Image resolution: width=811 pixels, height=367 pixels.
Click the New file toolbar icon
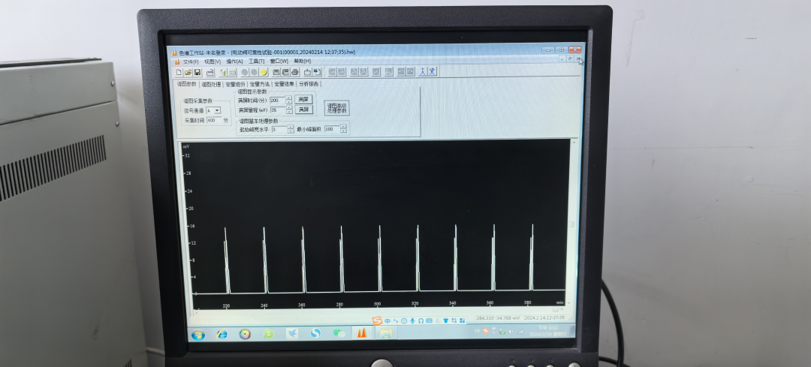coord(179,72)
